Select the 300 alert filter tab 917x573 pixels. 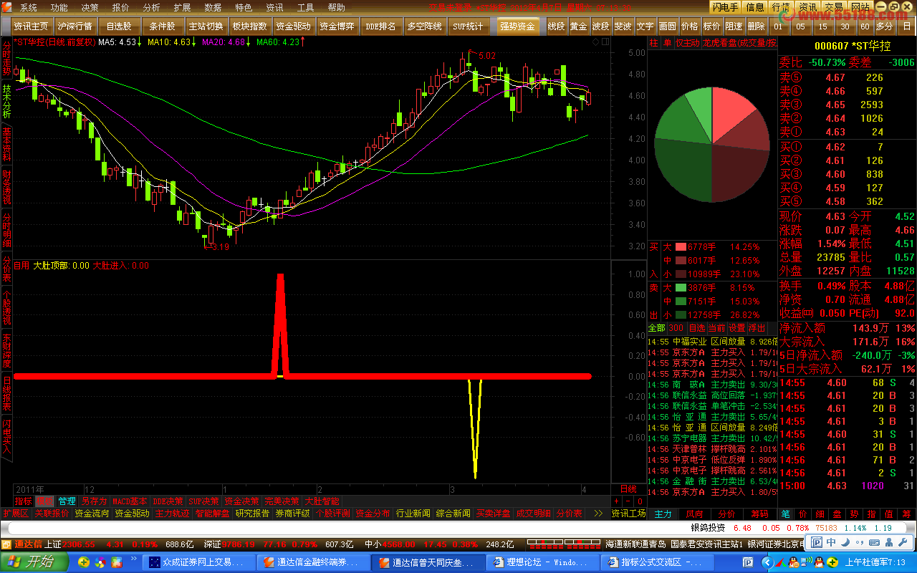point(676,328)
